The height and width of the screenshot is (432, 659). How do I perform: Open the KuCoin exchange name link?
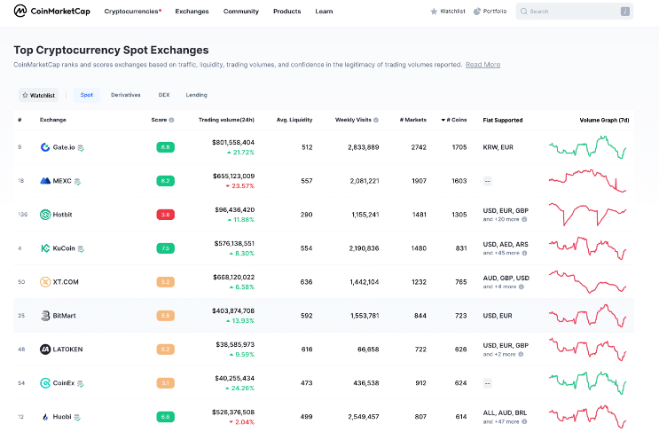pos(64,248)
